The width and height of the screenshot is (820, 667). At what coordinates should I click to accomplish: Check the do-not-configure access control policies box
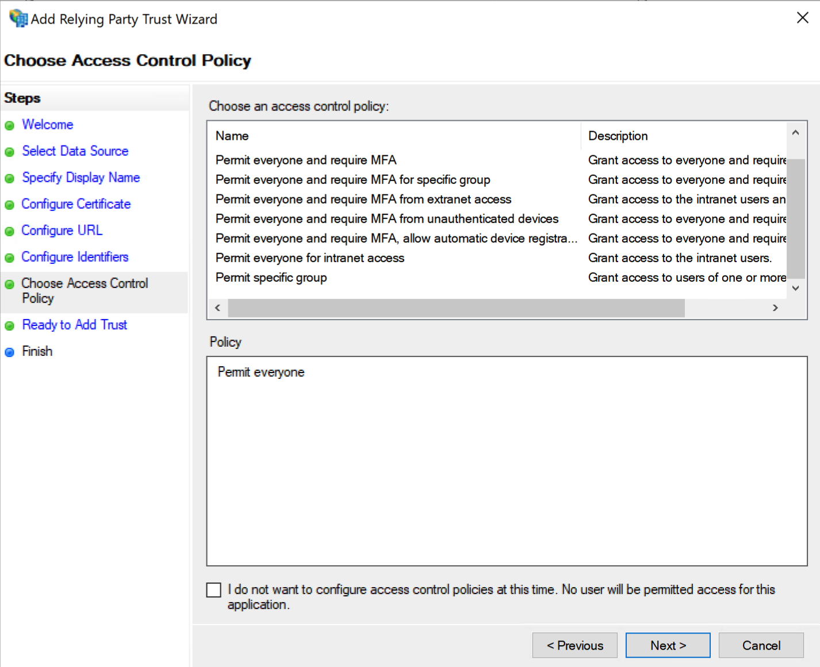pyautogui.click(x=213, y=590)
